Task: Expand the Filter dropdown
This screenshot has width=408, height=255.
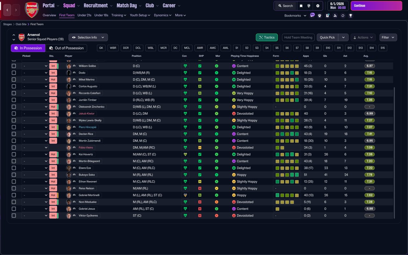Action: [x=388, y=37]
